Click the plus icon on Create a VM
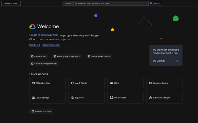The image size is (198, 123). point(32,56)
